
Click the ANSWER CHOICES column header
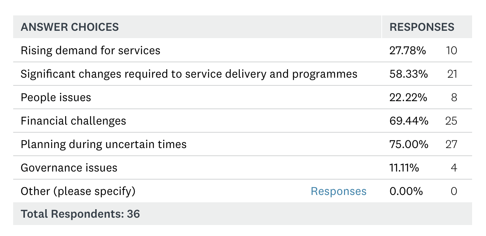[x=70, y=27]
